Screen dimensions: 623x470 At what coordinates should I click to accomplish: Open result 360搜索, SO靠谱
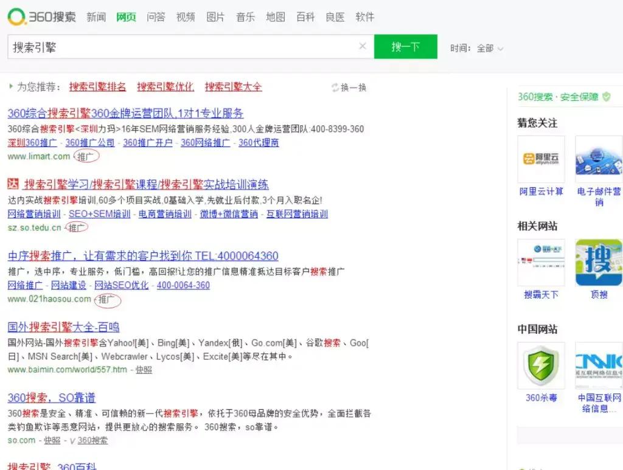tap(52, 398)
